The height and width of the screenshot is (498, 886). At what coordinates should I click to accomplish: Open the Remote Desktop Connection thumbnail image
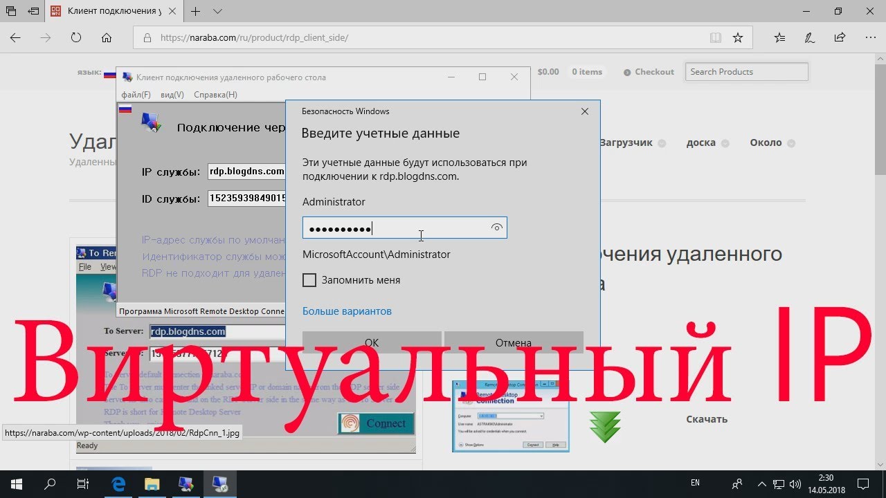pyautogui.click(x=511, y=416)
